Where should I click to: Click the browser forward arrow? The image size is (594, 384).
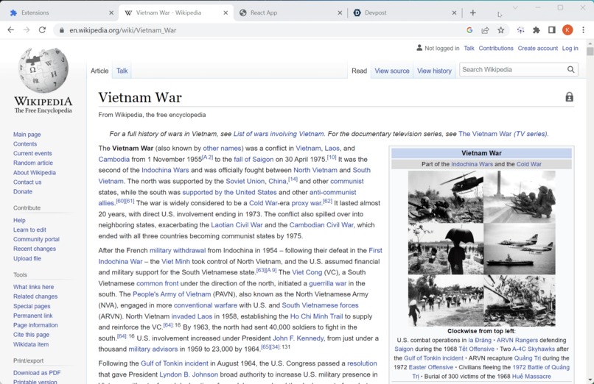(x=26, y=30)
